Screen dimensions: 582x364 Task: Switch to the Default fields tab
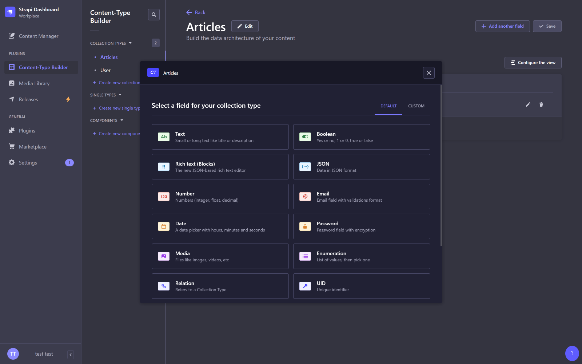388,106
